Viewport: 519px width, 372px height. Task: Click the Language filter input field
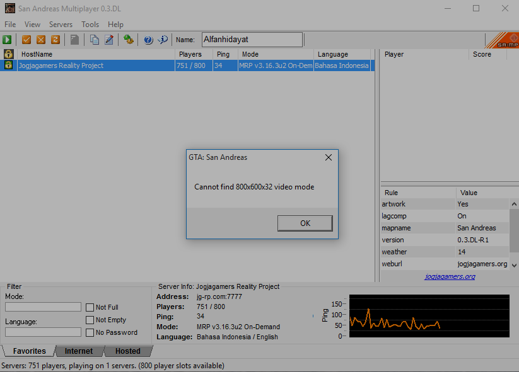click(x=43, y=332)
